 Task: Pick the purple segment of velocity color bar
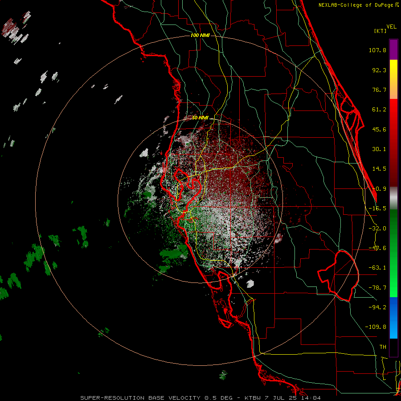[393, 49]
